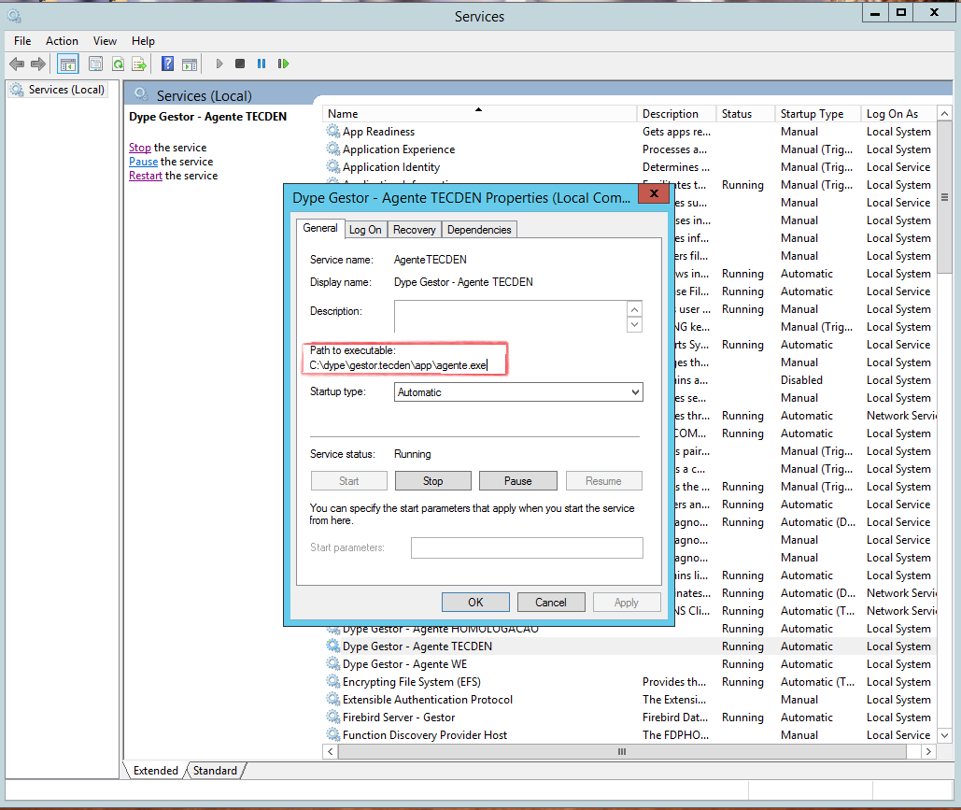Click the Restart Service toolbar icon
This screenshot has height=810, width=961.
(283, 64)
